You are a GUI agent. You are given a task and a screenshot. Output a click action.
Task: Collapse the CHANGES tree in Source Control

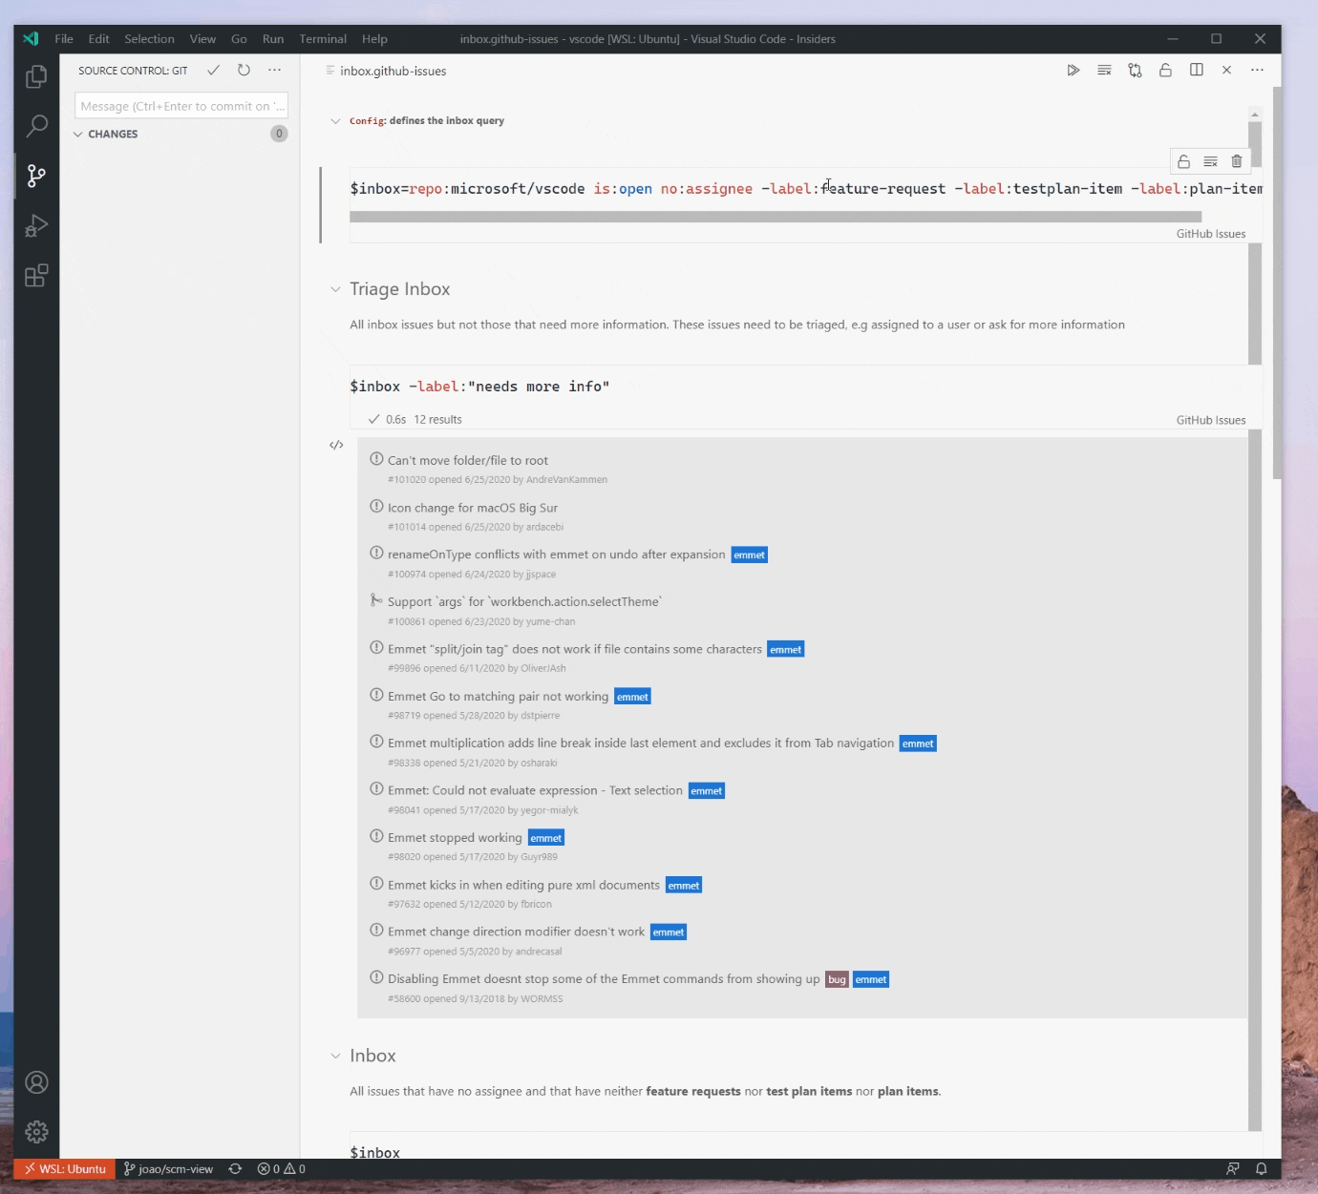pos(79,134)
